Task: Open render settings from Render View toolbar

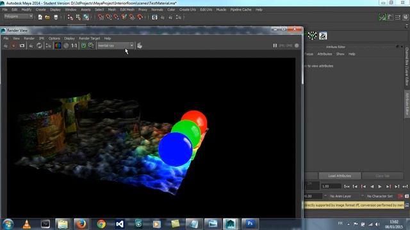Action: 49,45
